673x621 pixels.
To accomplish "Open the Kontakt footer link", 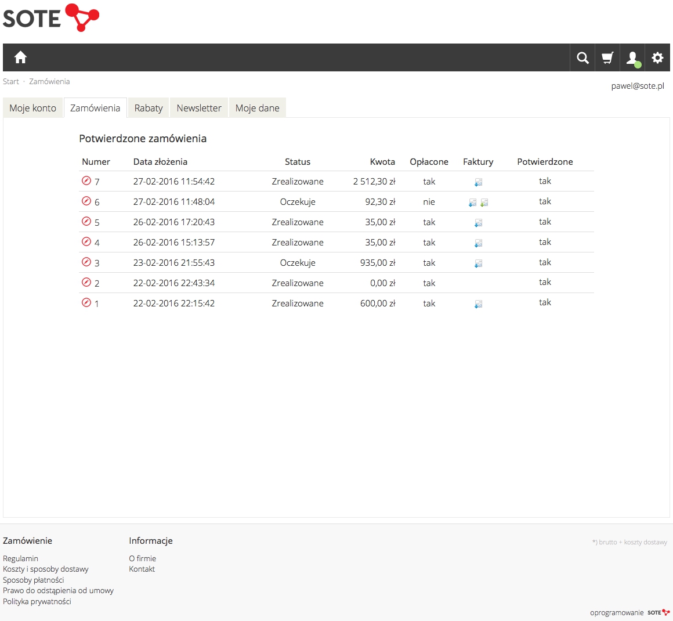I will (142, 569).
